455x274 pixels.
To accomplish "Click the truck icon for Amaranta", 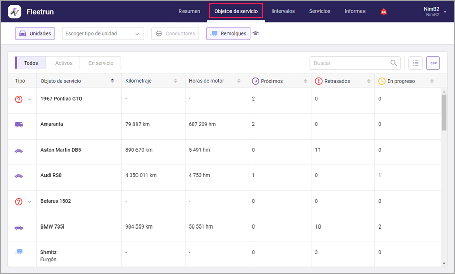I will [x=19, y=124].
